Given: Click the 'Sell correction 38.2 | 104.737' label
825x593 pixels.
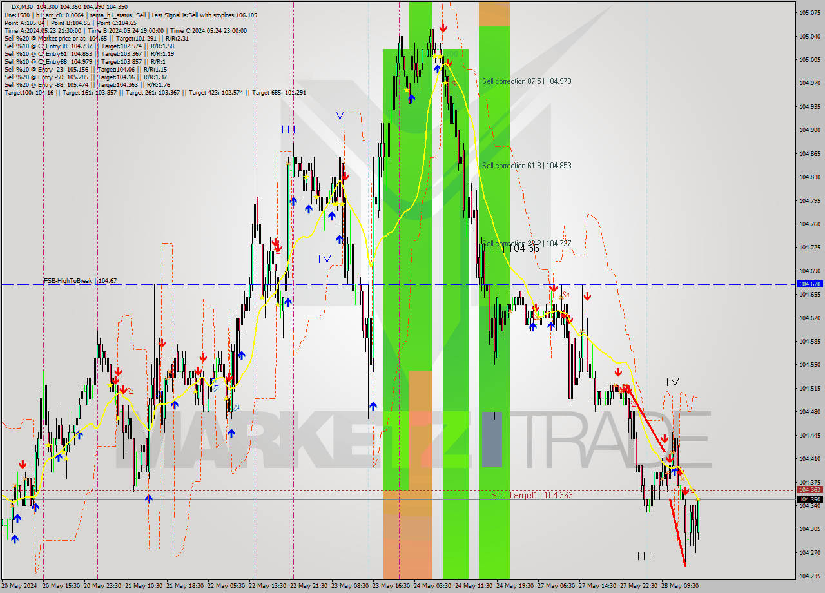Looking at the screenshot, I should click(527, 244).
